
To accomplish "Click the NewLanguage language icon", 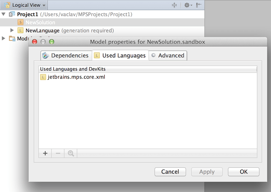I will coord(20,30).
